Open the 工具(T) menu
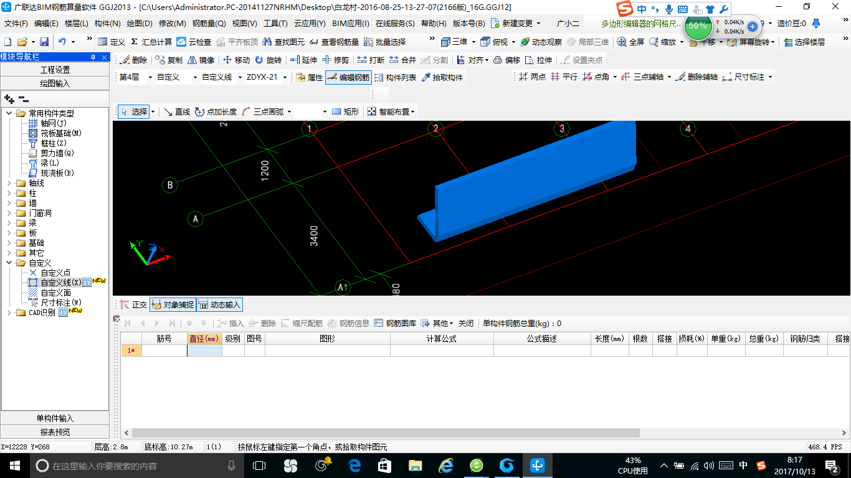851x478 pixels. (275, 24)
